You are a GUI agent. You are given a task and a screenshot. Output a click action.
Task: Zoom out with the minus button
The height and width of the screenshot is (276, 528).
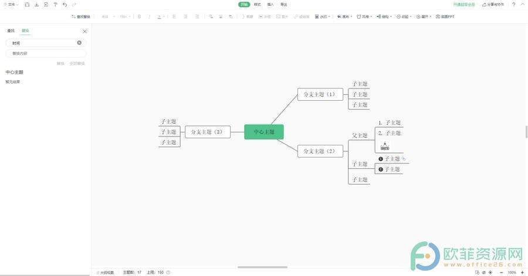pos(502,272)
